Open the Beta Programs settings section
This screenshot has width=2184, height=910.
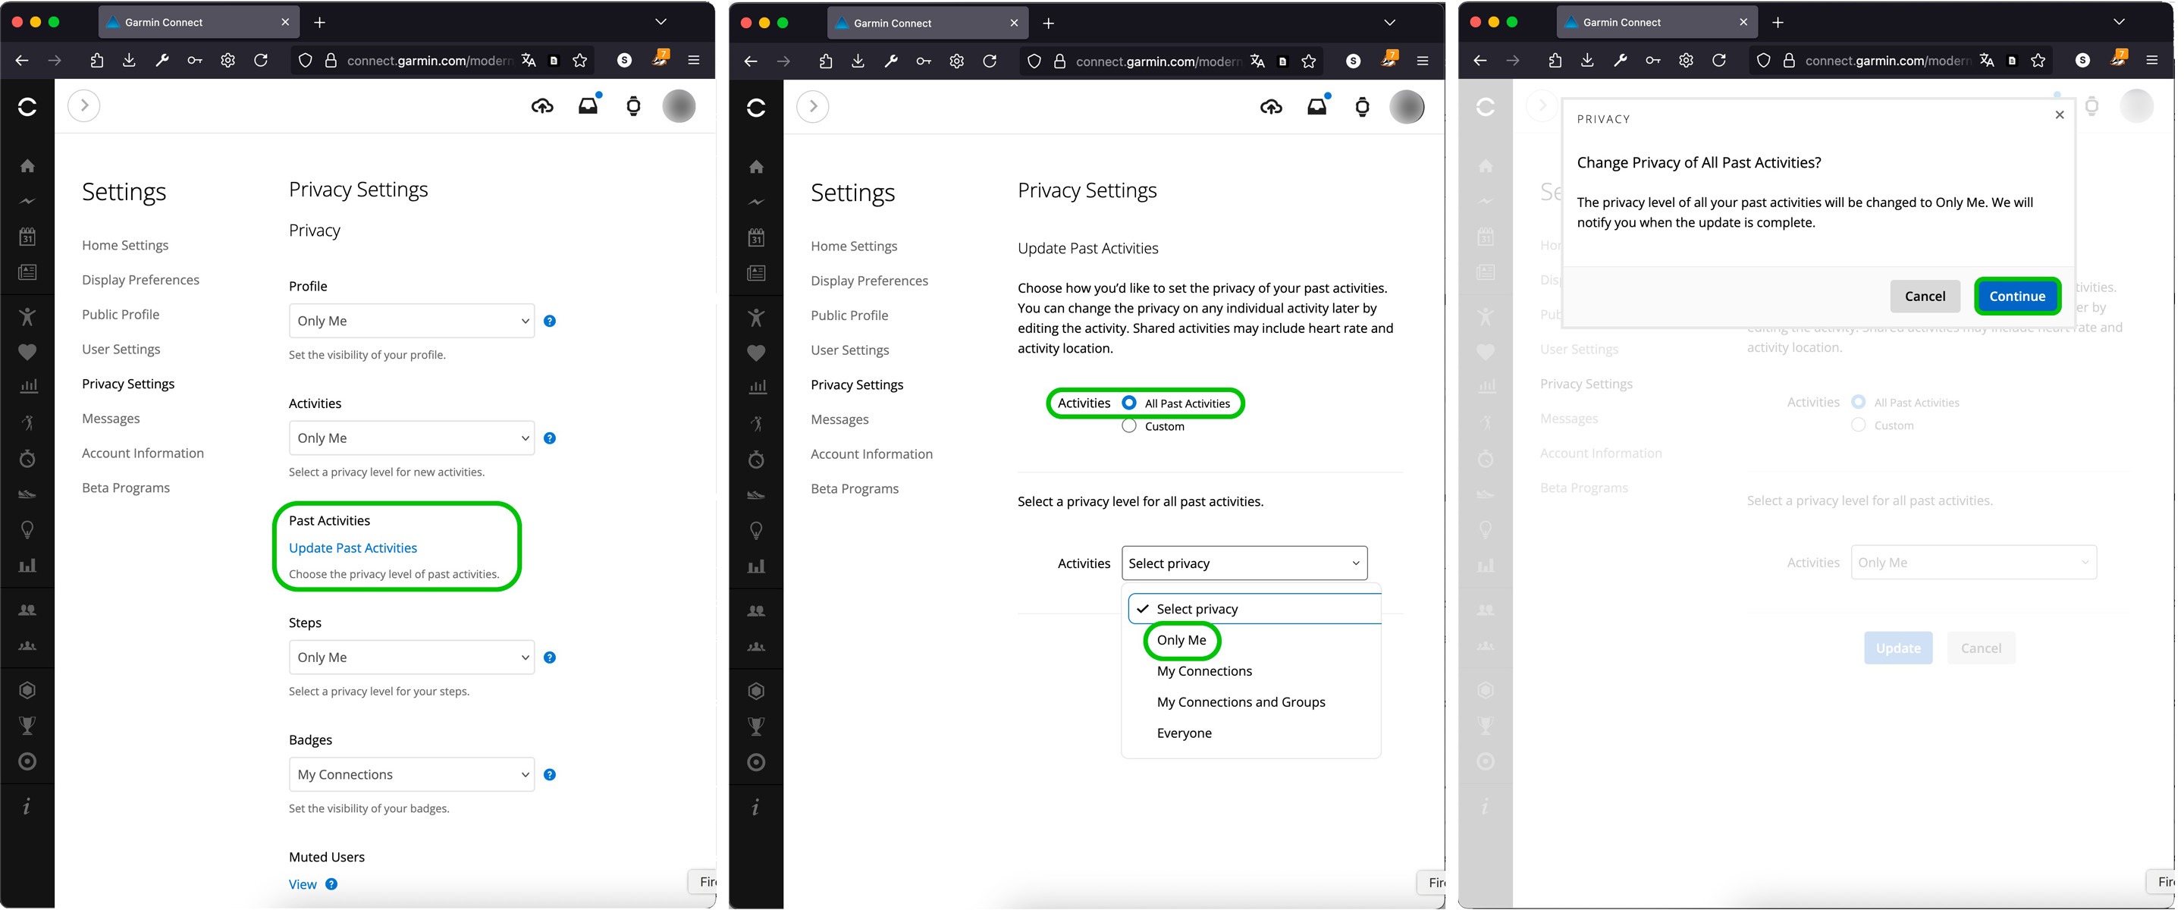125,487
